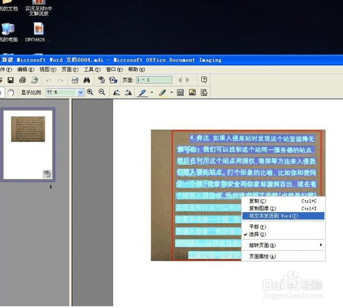This screenshot has height=308, width=343.
Task: Click the 页面 page number field
Action: [x=154, y=80]
